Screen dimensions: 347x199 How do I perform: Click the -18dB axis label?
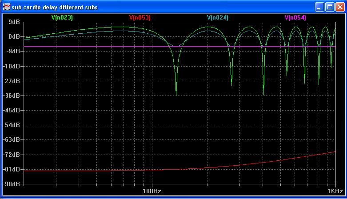(x=12, y=66)
